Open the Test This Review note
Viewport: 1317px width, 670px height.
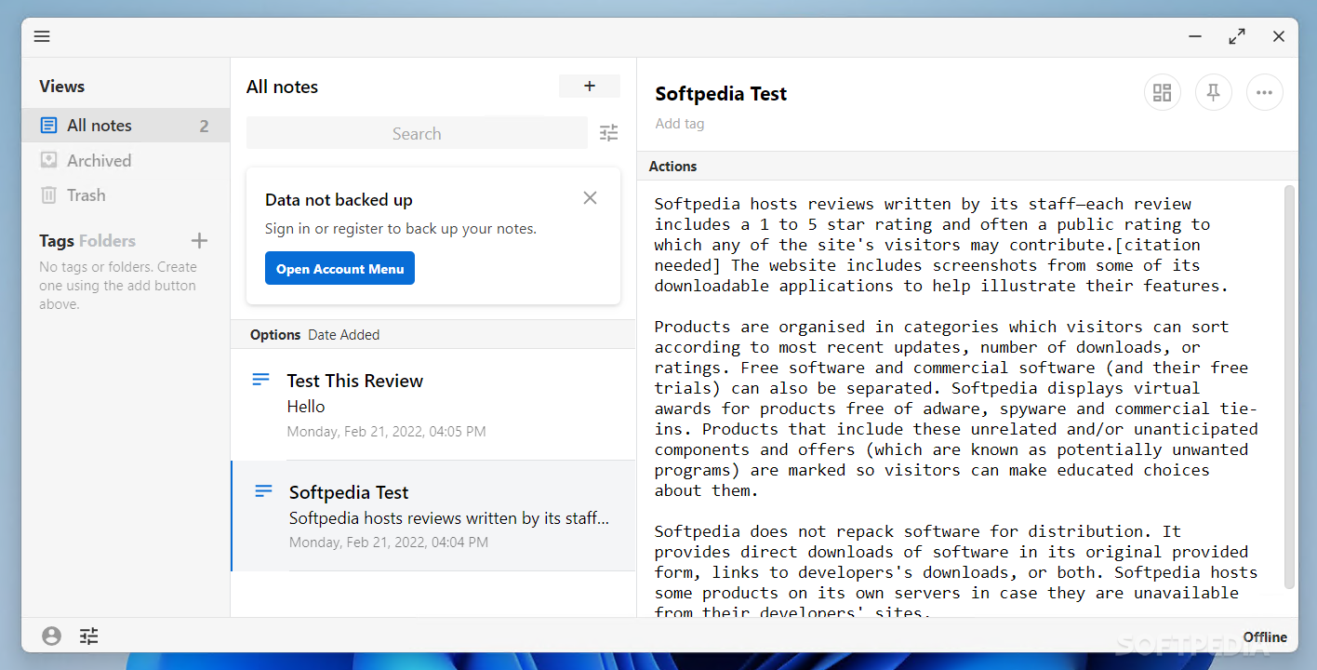pyautogui.click(x=433, y=405)
